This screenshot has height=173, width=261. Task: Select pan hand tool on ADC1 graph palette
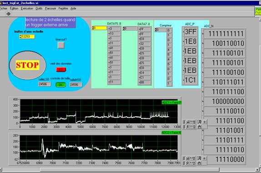click(199, 127)
